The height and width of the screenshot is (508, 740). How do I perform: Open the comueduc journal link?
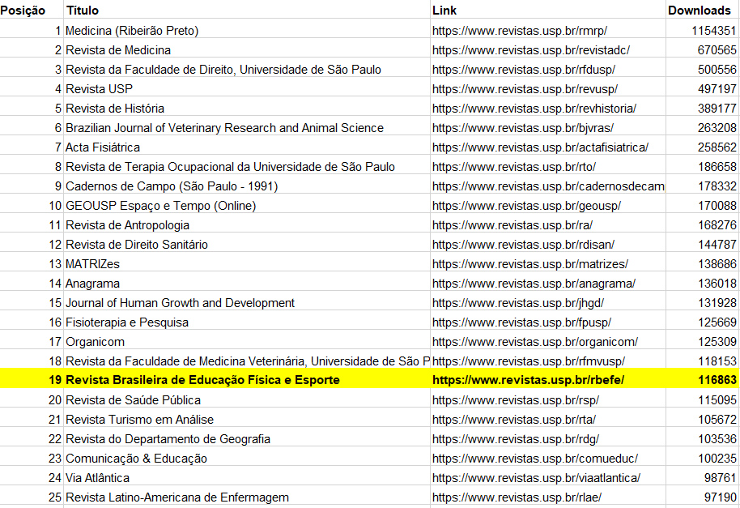tap(534, 458)
